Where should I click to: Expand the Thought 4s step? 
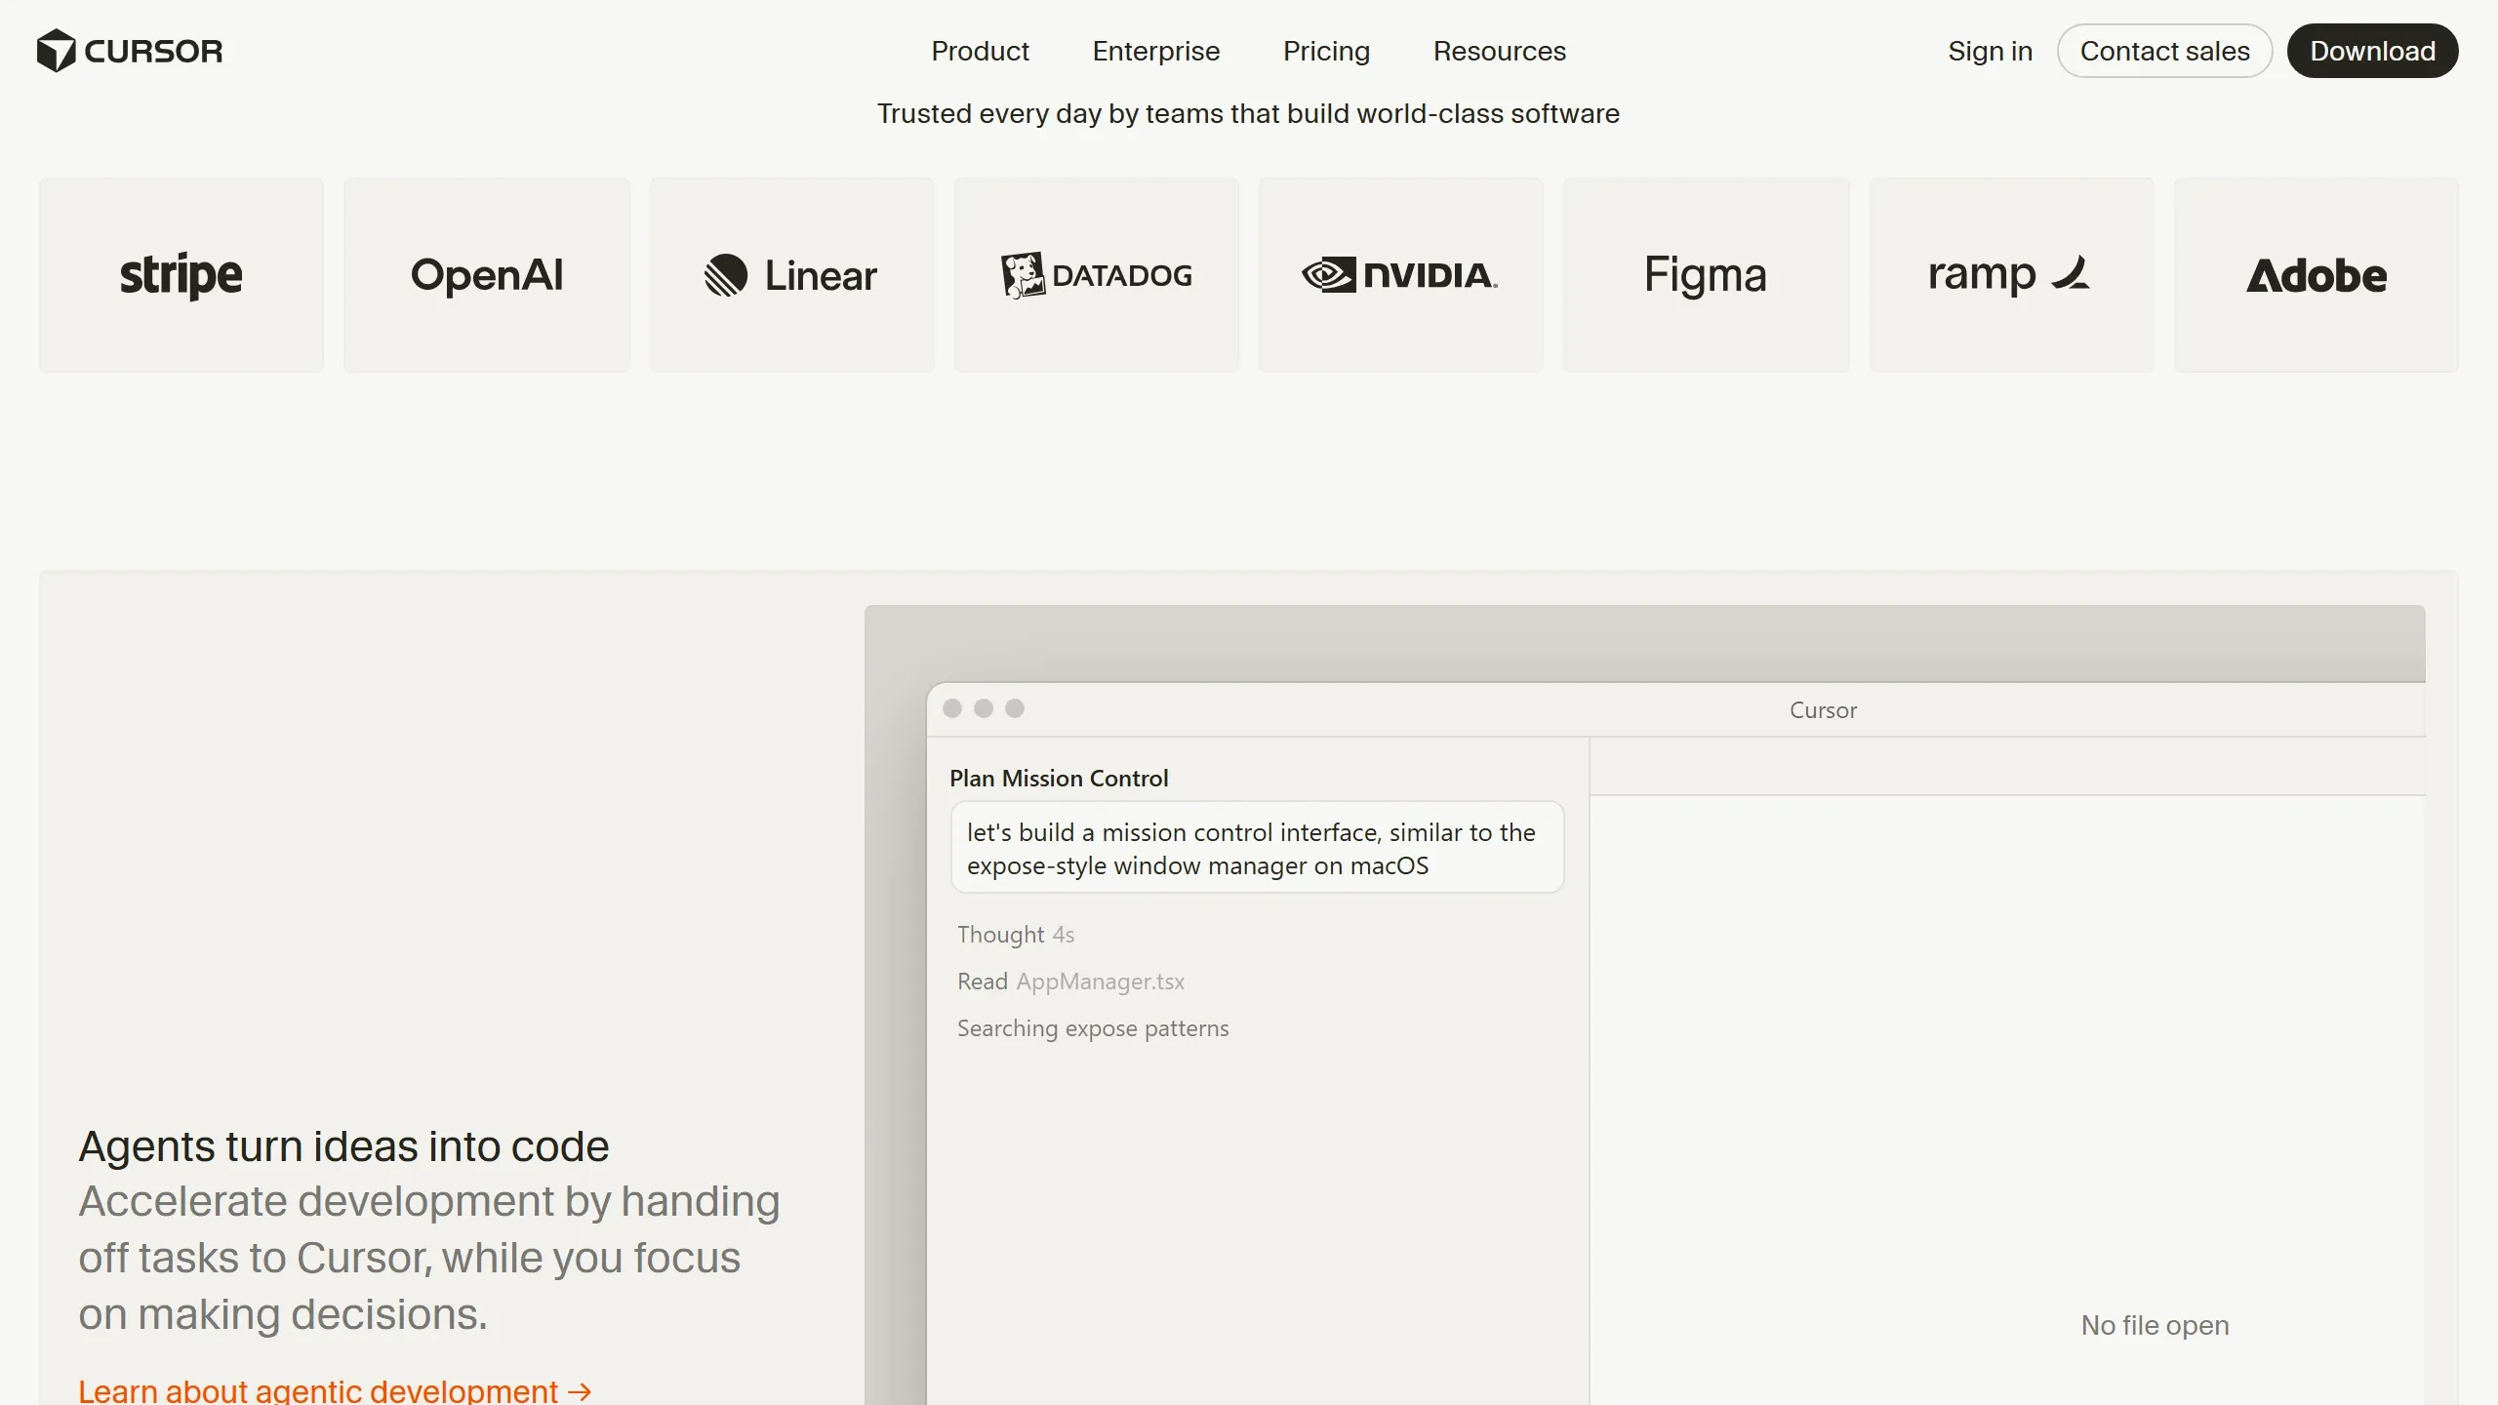[x=1016, y=935]
